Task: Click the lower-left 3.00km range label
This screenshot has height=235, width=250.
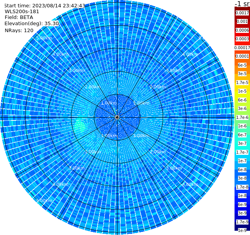Action: pyautogui.click(x=77, y=168)
